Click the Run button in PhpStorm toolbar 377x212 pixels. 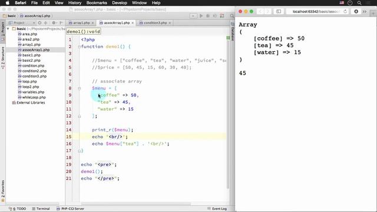201,16
